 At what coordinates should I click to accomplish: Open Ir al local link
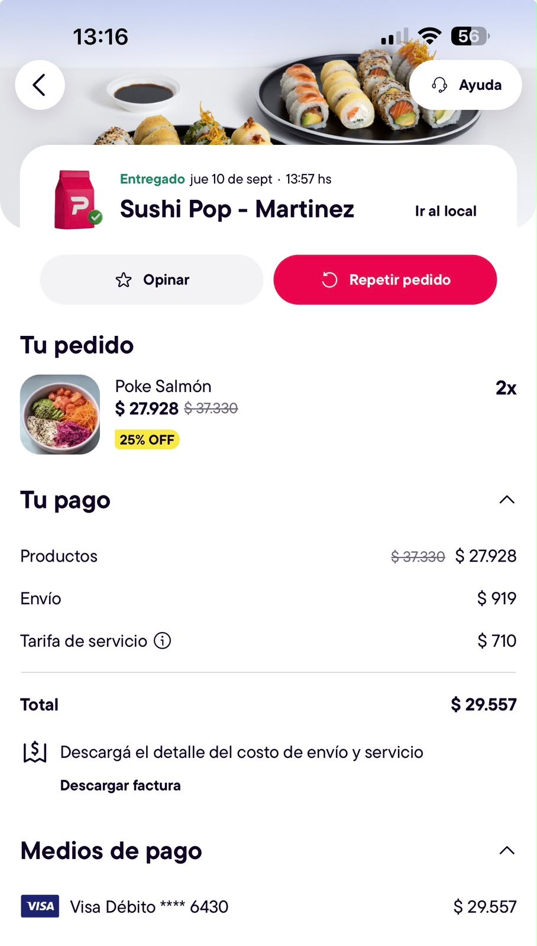click(x=446, y=211)
